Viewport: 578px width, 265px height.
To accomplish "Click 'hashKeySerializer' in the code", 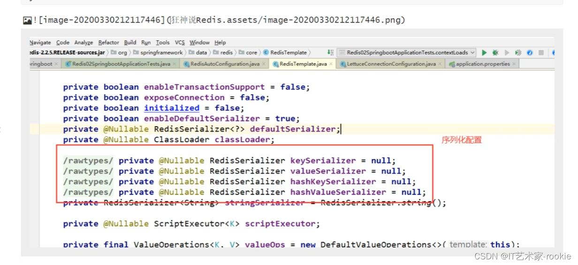I will tap(334, 182).
